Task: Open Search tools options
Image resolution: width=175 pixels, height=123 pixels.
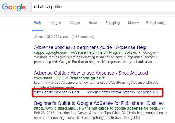Action: (x=156, y=23)
